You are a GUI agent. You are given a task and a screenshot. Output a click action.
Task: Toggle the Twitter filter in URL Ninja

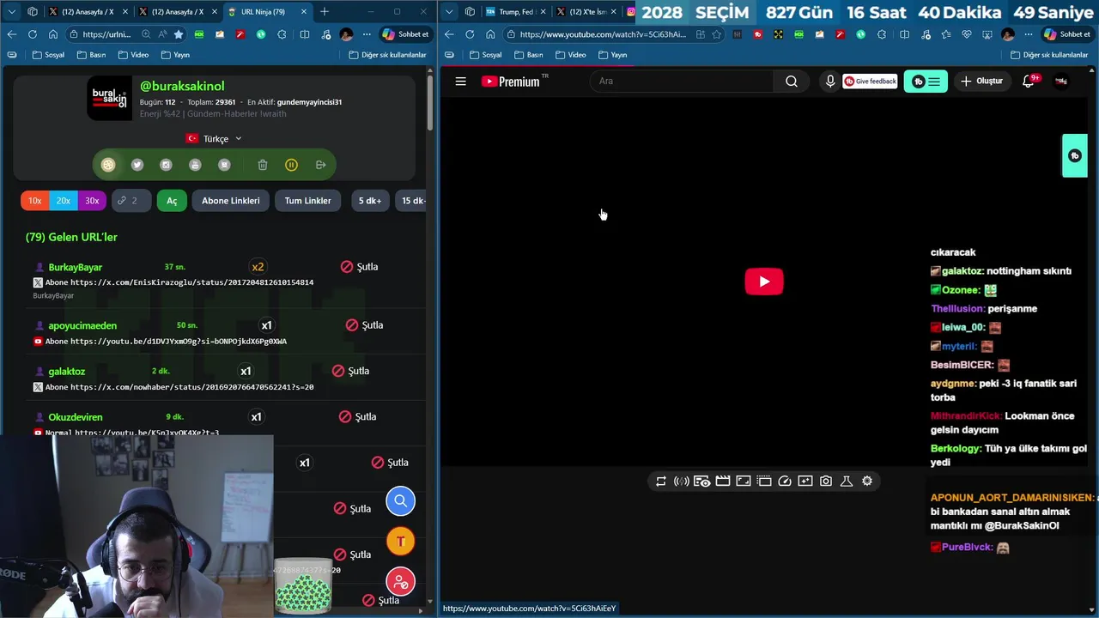[137, 165]
